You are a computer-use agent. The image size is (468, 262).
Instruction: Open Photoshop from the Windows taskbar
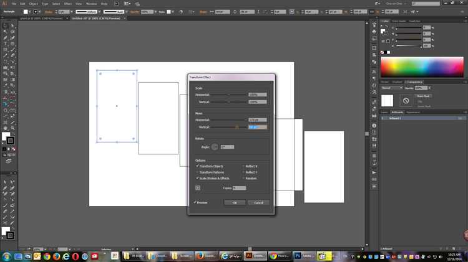(x=298, y=255)
